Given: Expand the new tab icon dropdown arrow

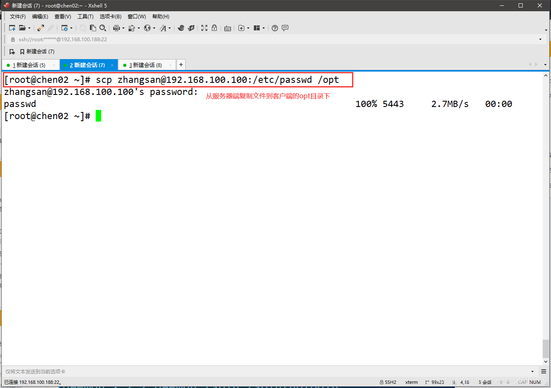Looking at the screenshot, I should tap(248, 28).
